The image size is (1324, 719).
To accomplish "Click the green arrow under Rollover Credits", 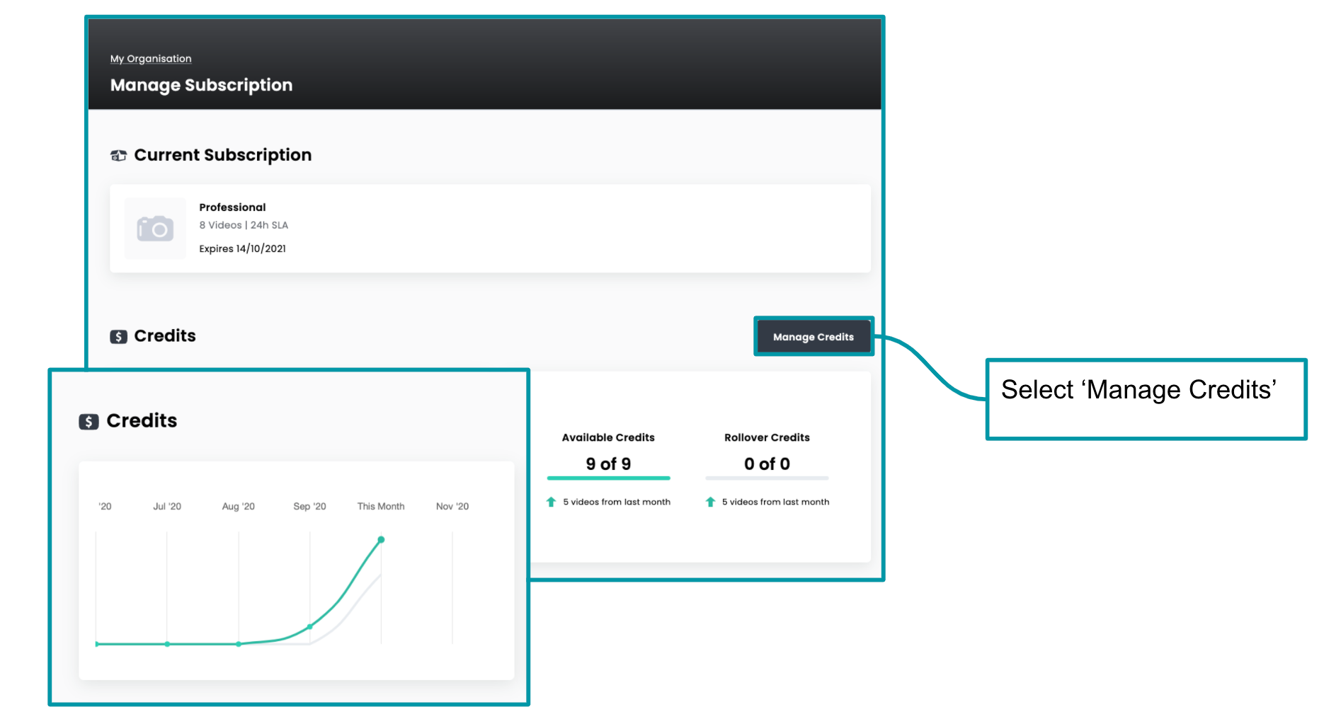I will [710, 502].
